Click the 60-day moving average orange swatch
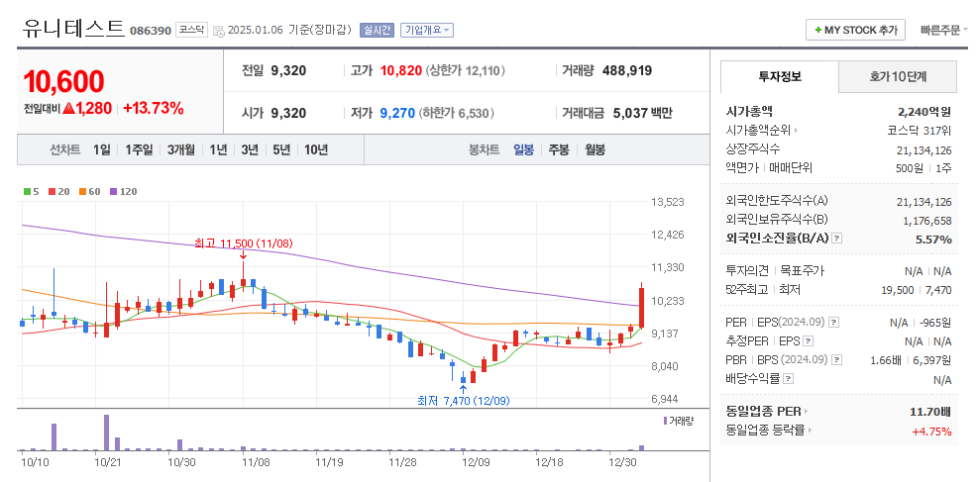977x482 pixels. coord(82,192)
